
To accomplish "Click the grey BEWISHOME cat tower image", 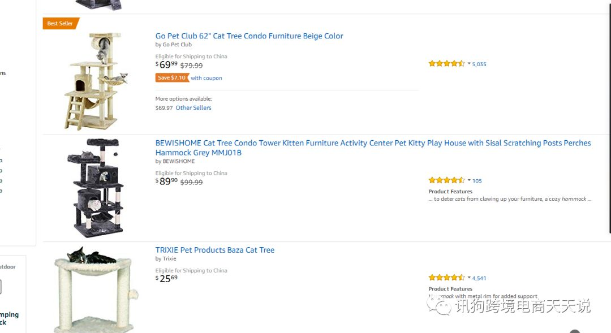I will click(96, 187).
